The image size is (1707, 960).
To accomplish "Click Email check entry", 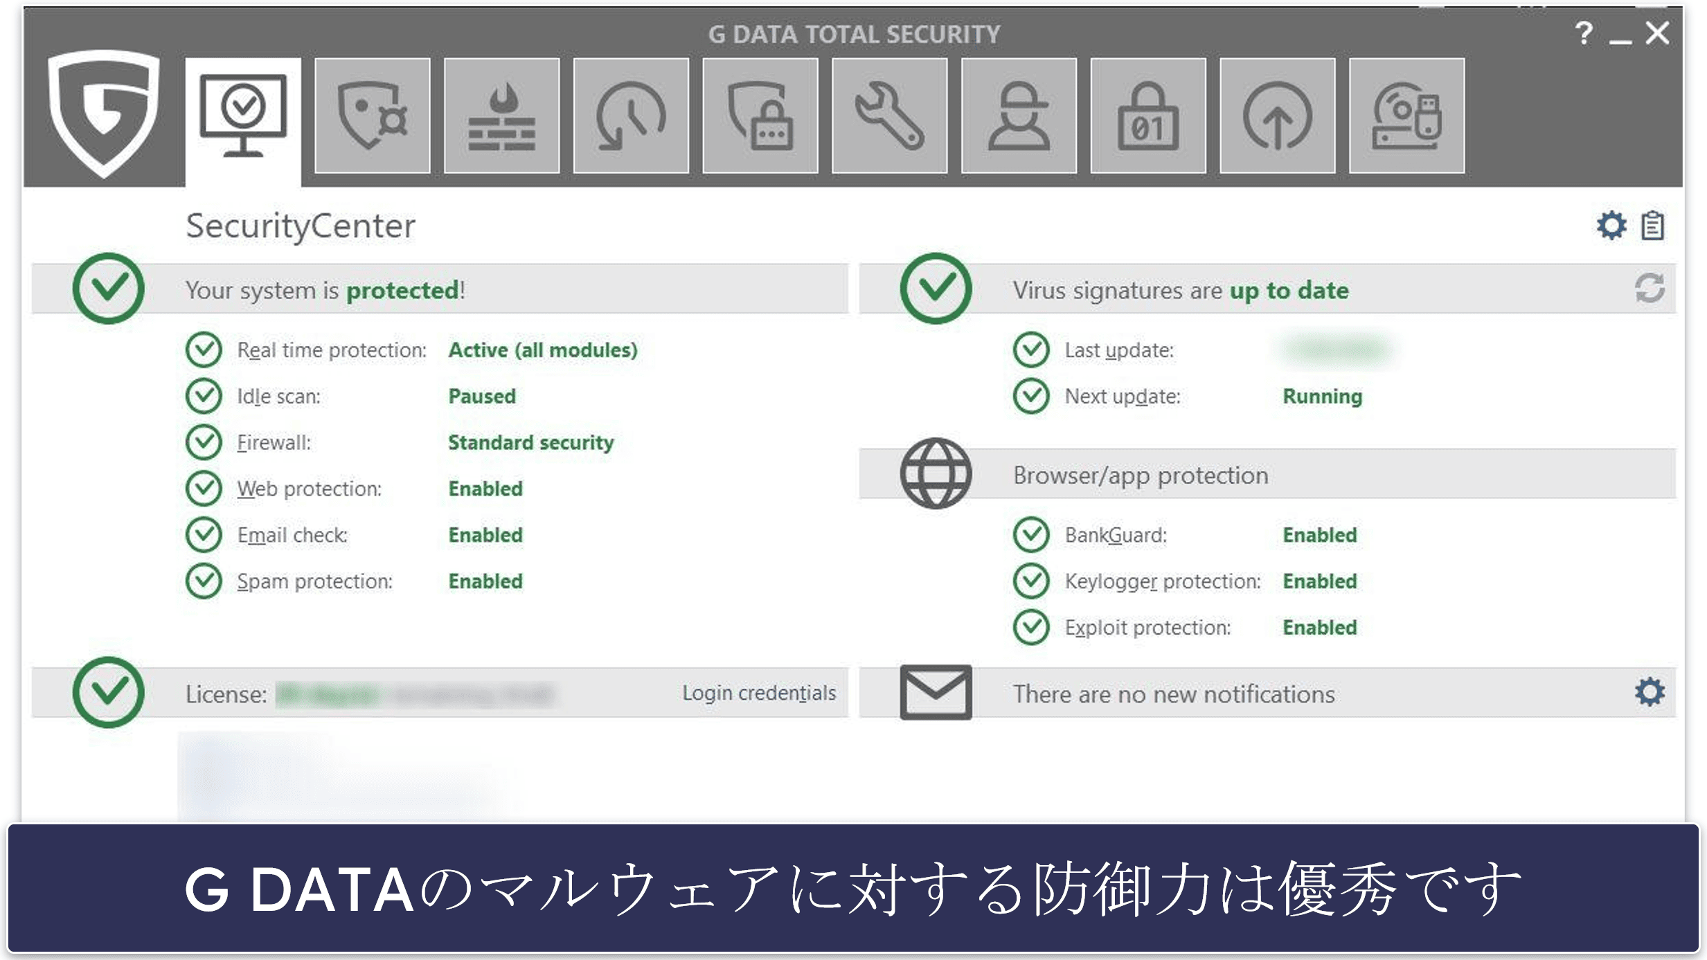I will coord(292,535).
